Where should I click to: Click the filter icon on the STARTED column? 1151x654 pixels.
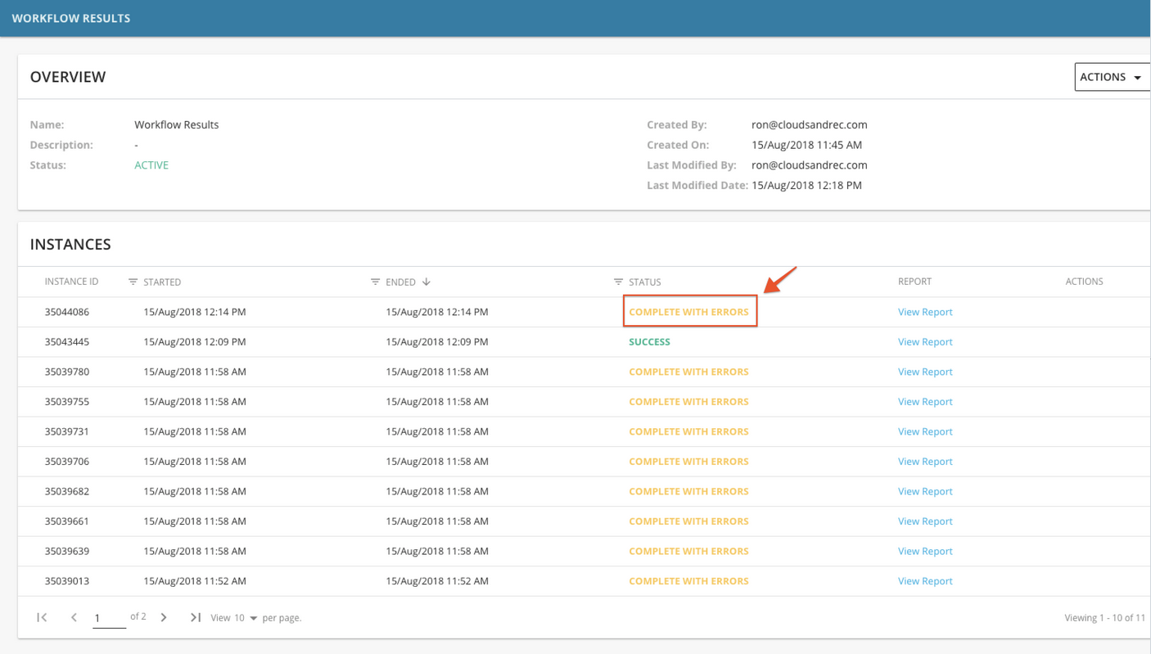click(x=133, y=282)
